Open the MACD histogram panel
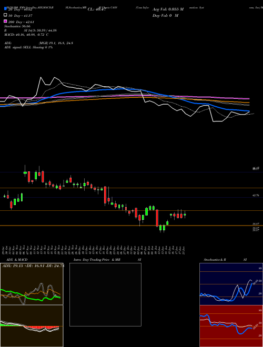This screenshot has width=263, height=347. (32, 326)
